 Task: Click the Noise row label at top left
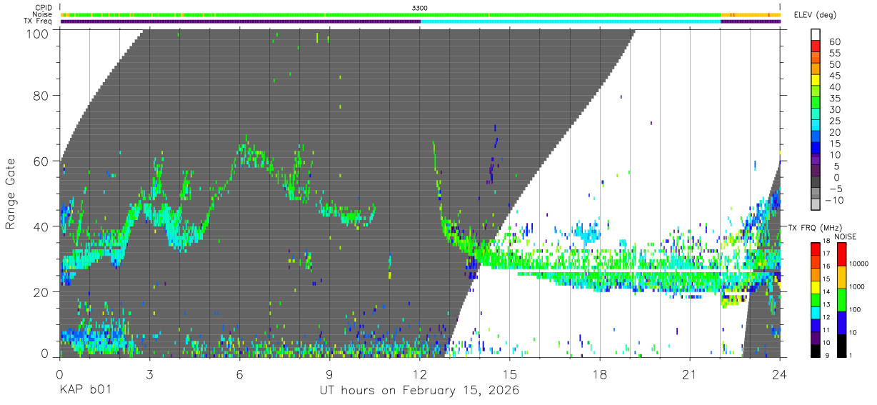42,14
